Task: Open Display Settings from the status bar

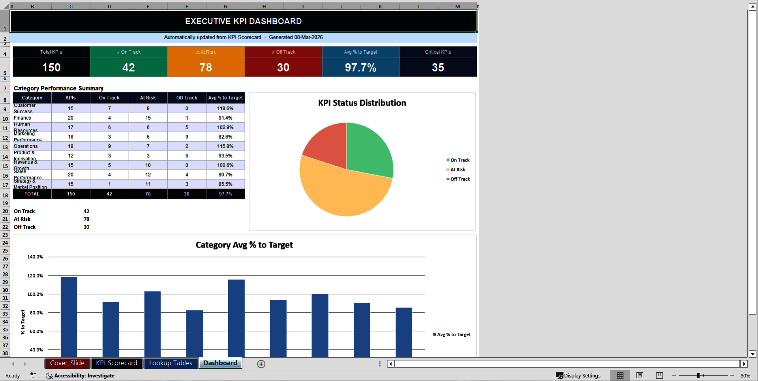Action: pos(579,375)
